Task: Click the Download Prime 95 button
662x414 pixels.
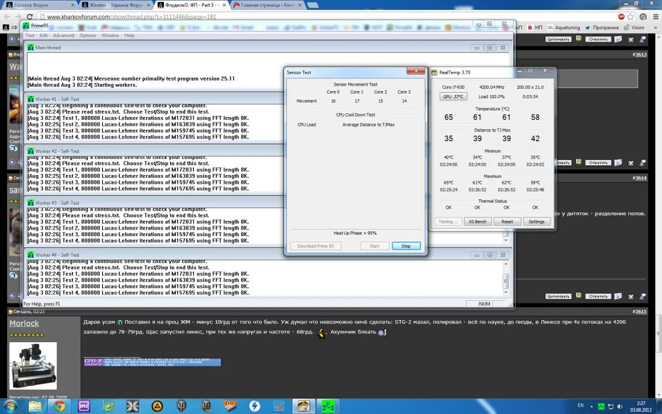Action: tap(316, 246)
